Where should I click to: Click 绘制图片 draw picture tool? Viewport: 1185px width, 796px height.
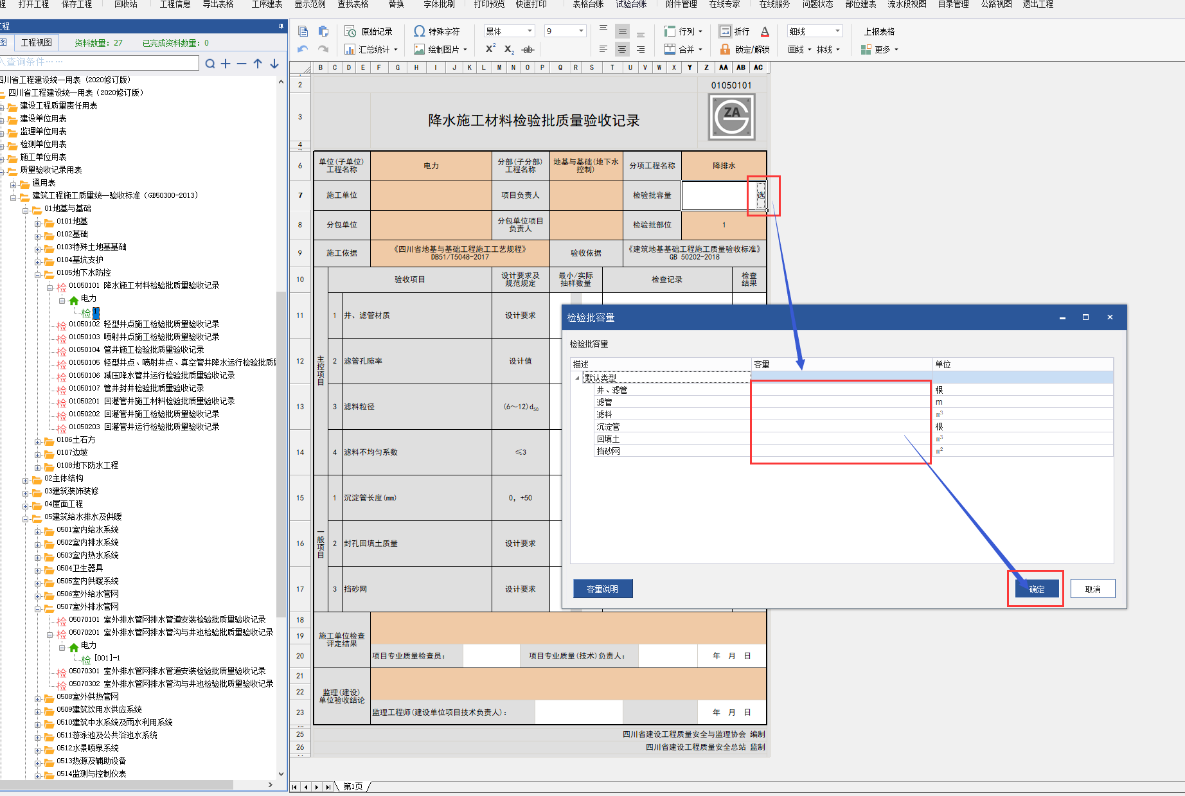(440, 49)
